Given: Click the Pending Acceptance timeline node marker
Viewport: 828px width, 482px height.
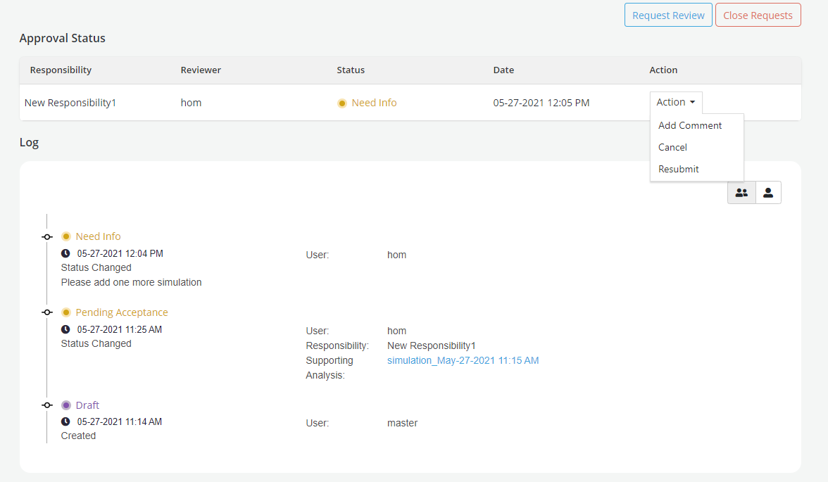Looking at the screenshot, I should (47, 312).
